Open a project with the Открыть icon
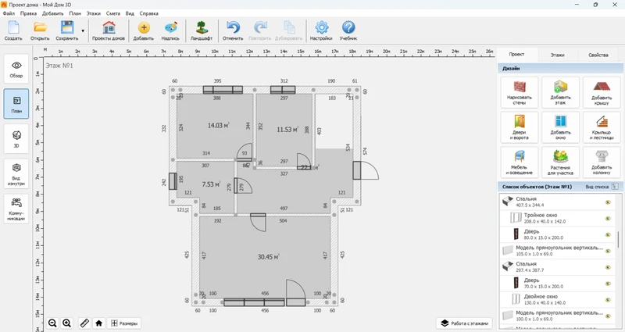625x332 pixels. point(40,30)
